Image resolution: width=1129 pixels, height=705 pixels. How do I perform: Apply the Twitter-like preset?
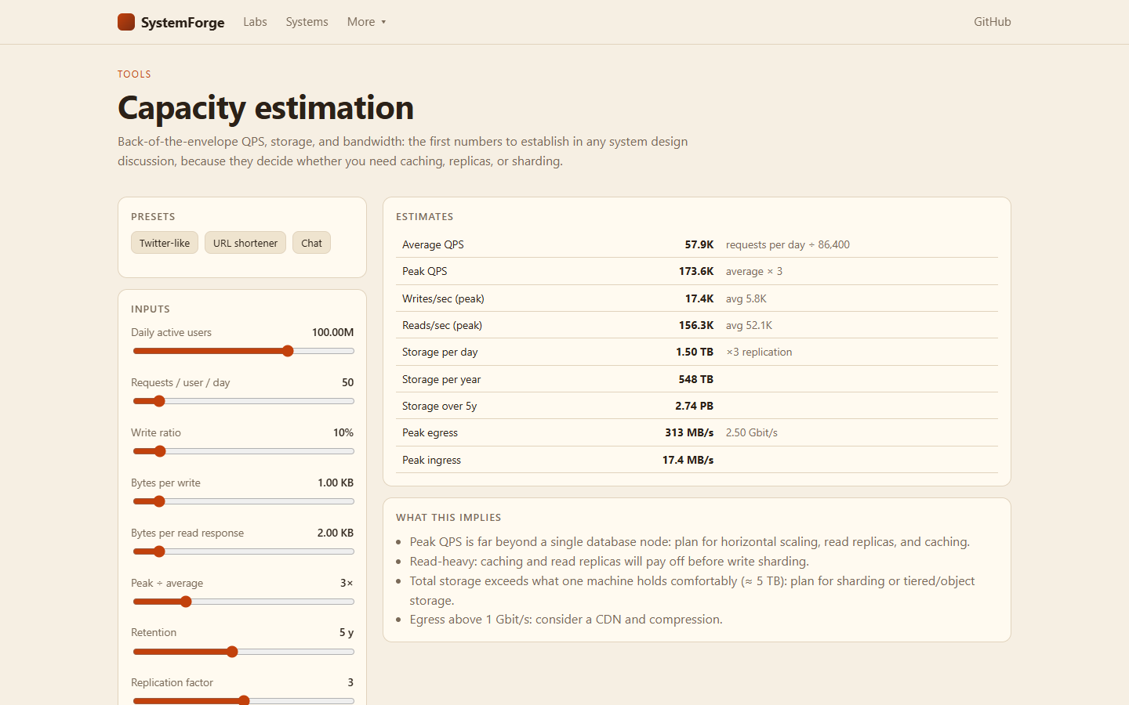click(165, 243)
